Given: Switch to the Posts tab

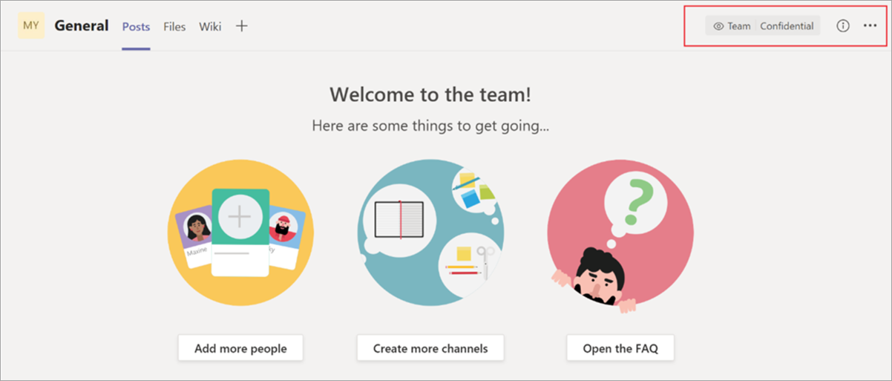Looking at the screenshot, I should coord(137,27).
